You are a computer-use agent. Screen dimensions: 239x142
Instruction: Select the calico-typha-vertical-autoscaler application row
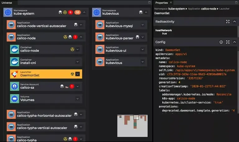tap(46, 127)
